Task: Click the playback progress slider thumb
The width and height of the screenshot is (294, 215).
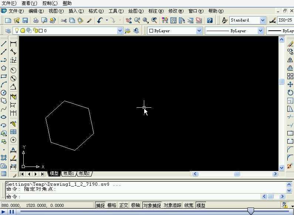Action: (x=251, y=211)
